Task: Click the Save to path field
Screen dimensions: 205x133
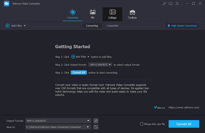Action: pyautogui.click(x=55, y=127)
